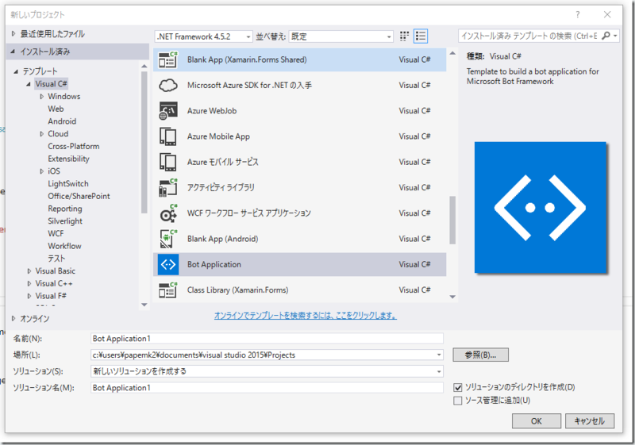Click the 名前 project name field
This screenshot has height=445, width=635.
pyautogui.click(x=267, y=339)
